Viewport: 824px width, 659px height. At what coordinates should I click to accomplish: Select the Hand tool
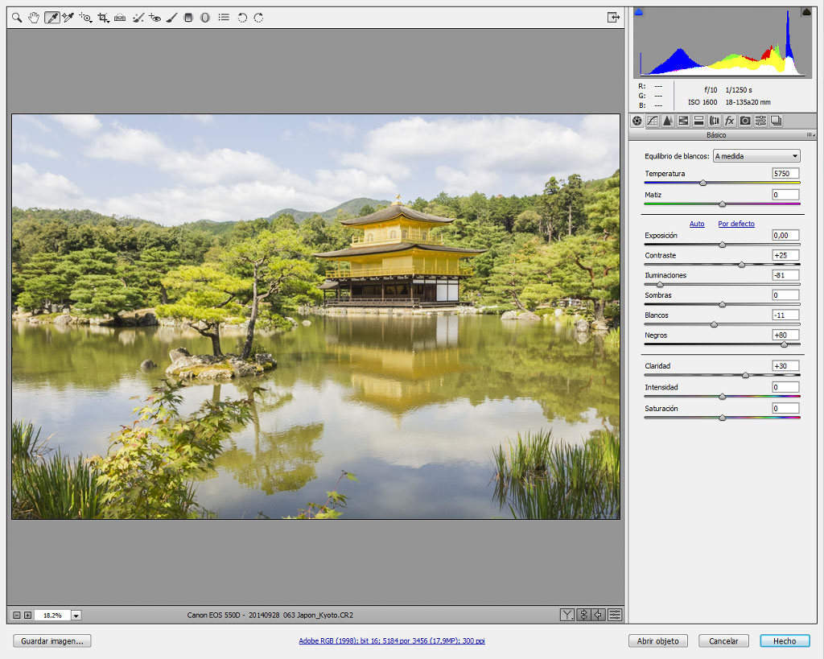pyautogui.click(x=34, y=18)
